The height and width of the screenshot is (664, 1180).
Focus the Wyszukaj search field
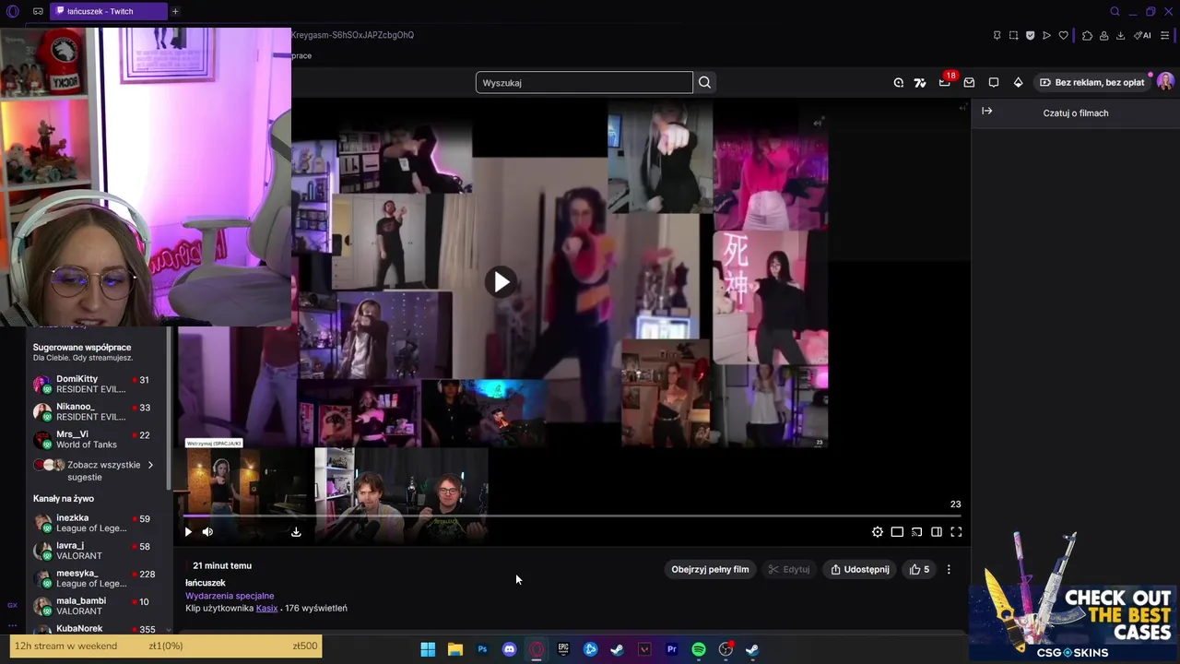584,82
